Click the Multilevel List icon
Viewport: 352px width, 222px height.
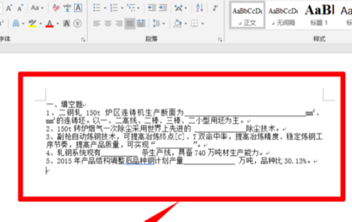131,8
